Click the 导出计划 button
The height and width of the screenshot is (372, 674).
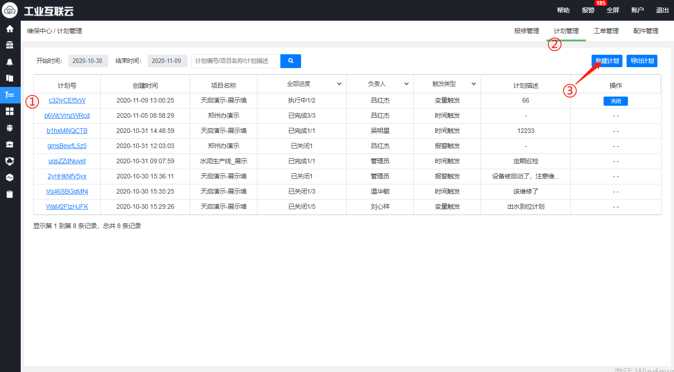point(642,61)
